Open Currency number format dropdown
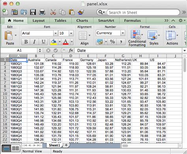This screenshot has height=154, width=187. 123,33
